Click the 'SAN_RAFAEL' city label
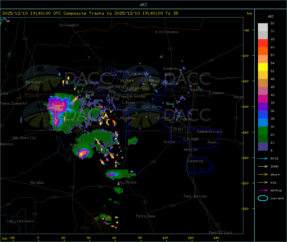The height and width of the screenshot is (242, 287). coord(117,86)
